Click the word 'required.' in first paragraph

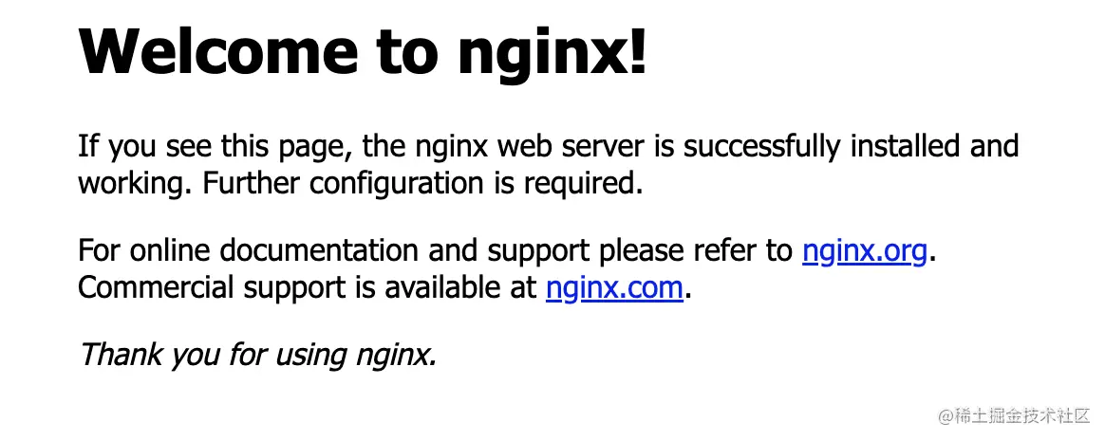point(583,184)
